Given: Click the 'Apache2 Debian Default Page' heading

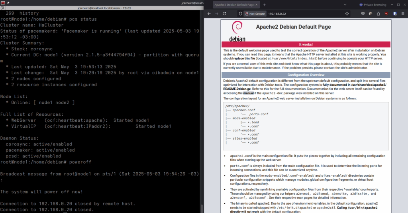Looking at the screenshot, I should point(293,27).
